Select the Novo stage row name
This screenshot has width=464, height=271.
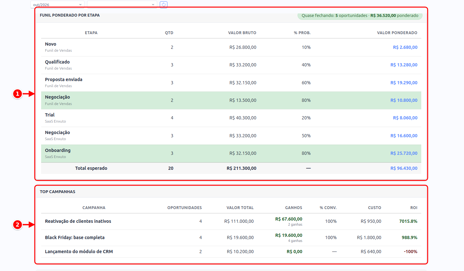click(50, 44)
